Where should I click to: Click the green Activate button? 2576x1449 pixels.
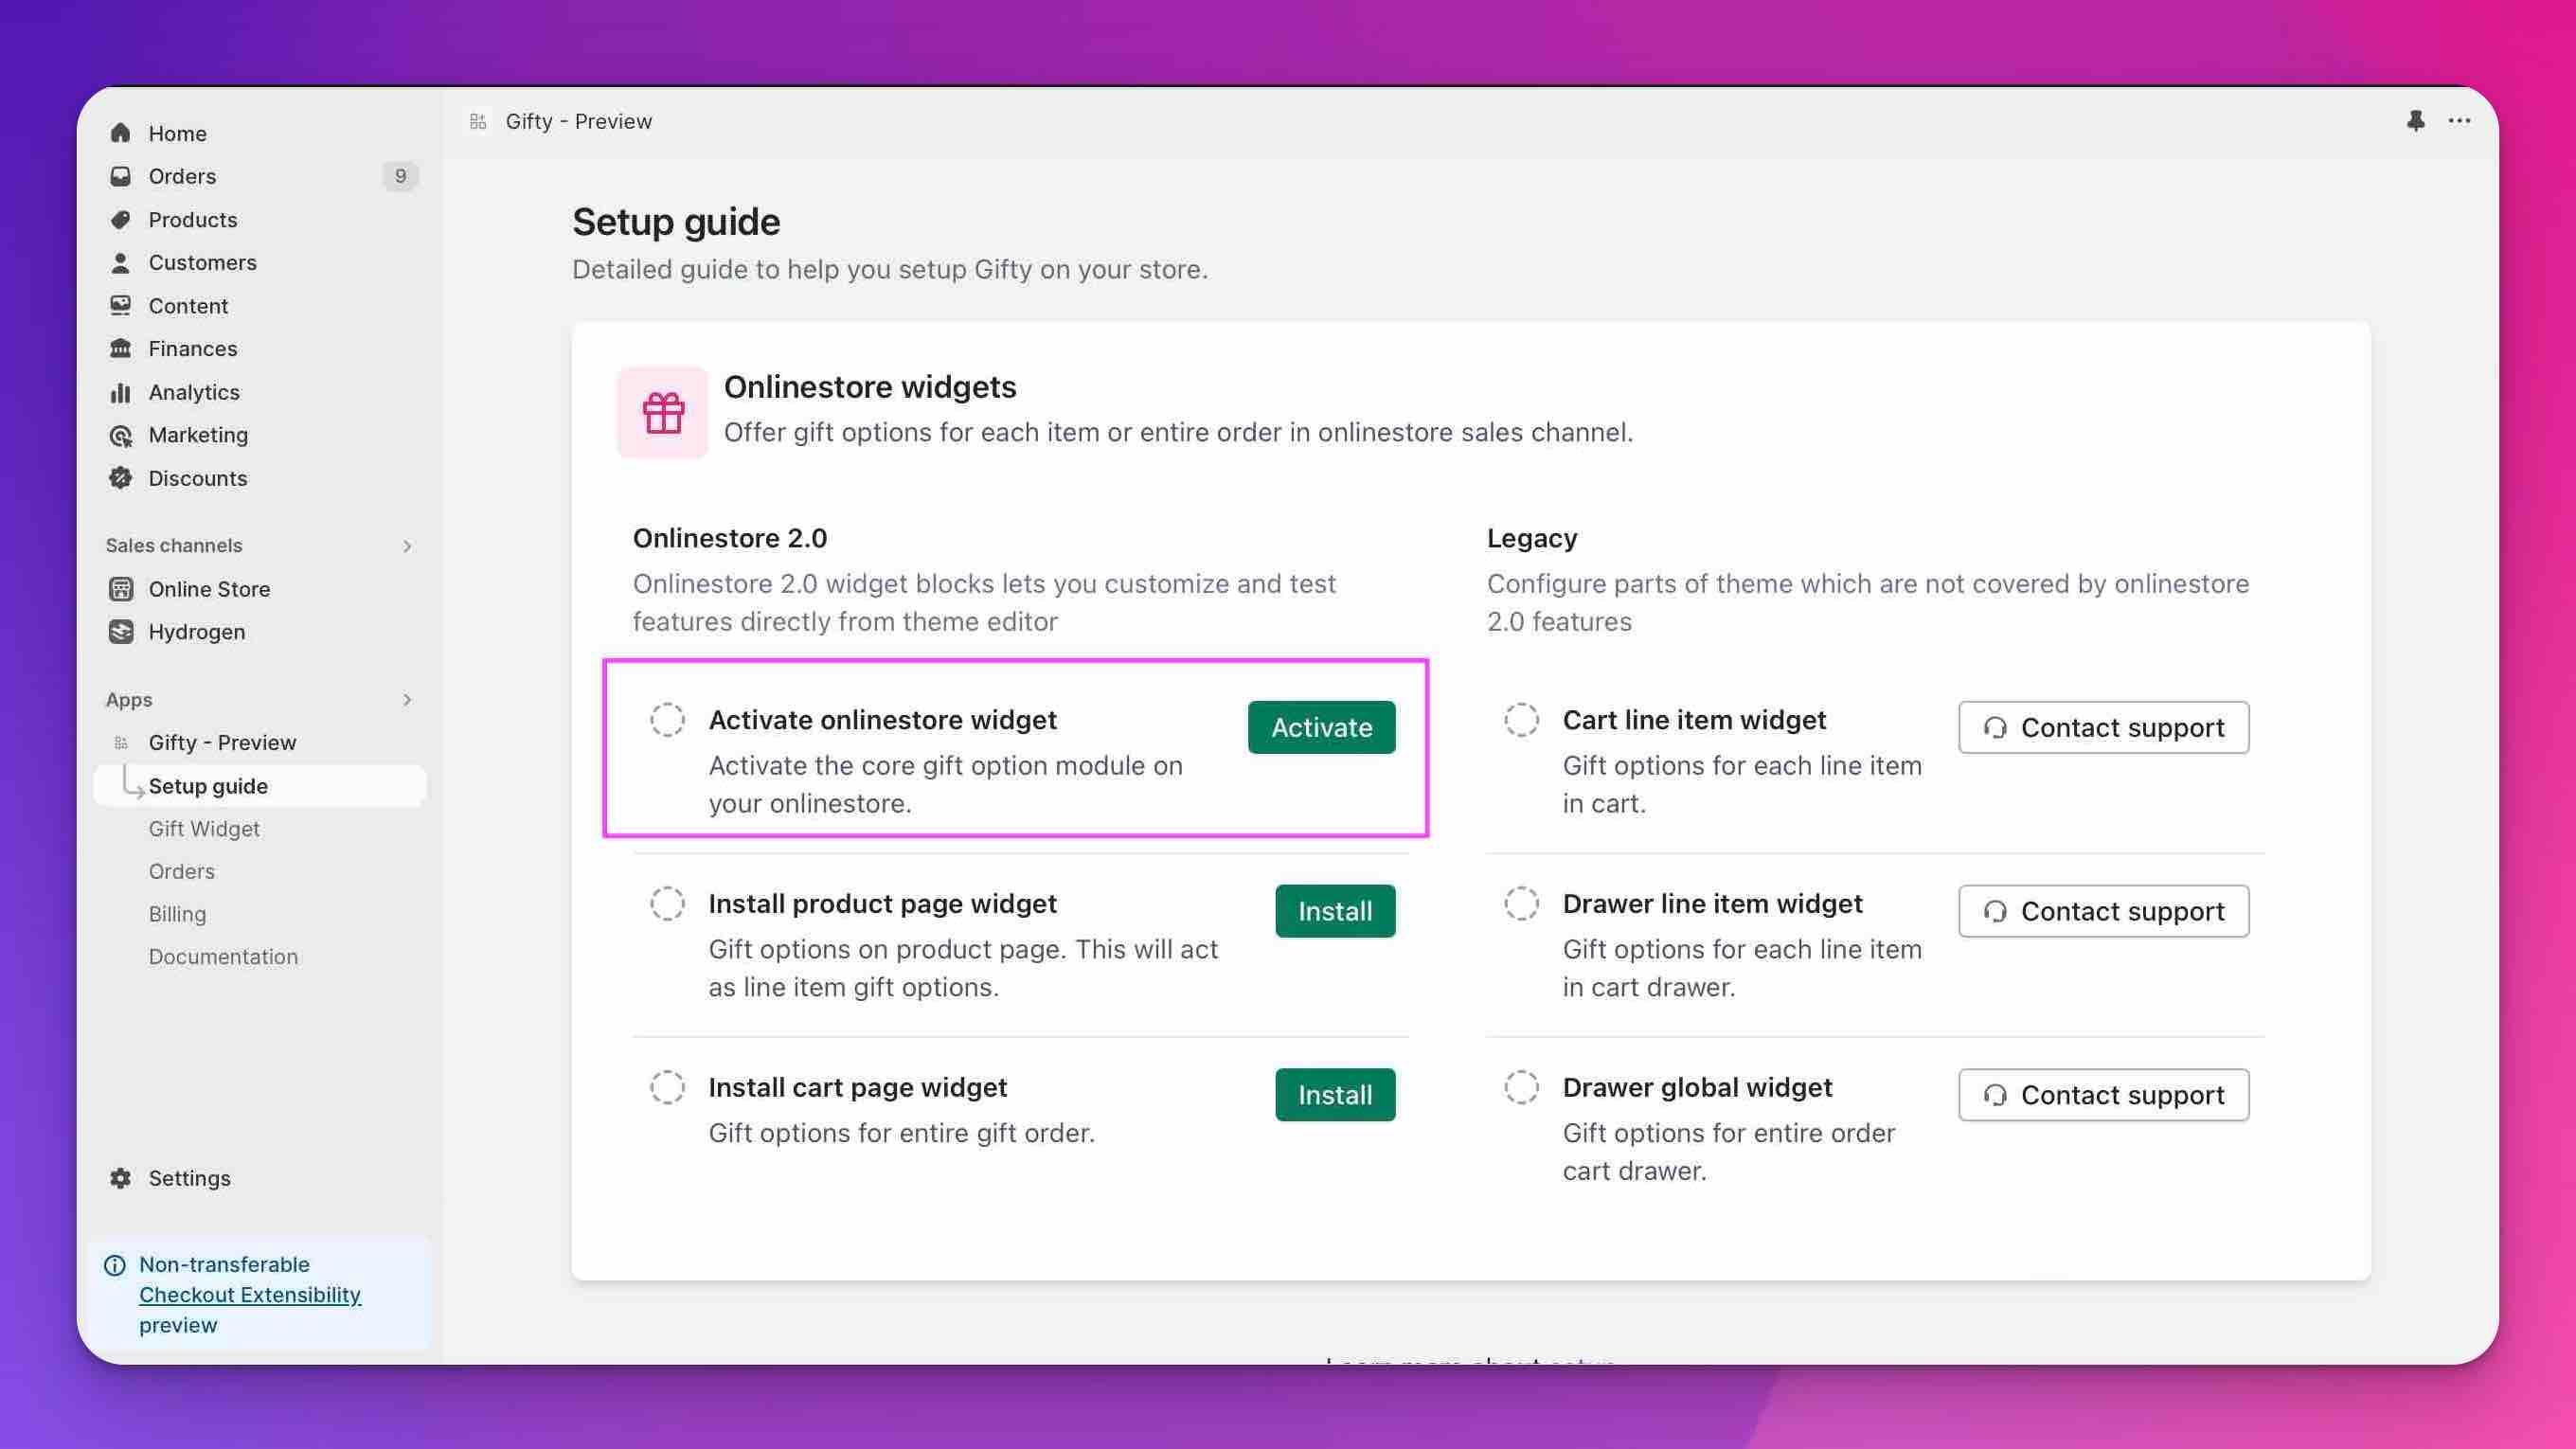[1321, 727]
